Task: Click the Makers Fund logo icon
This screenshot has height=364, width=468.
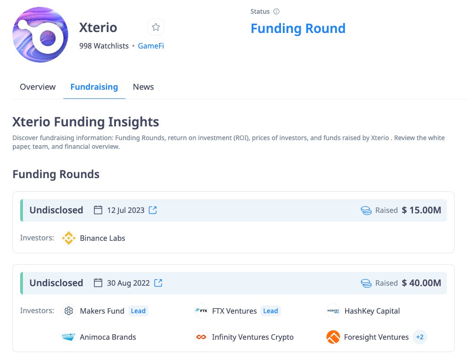Action: 69,311
